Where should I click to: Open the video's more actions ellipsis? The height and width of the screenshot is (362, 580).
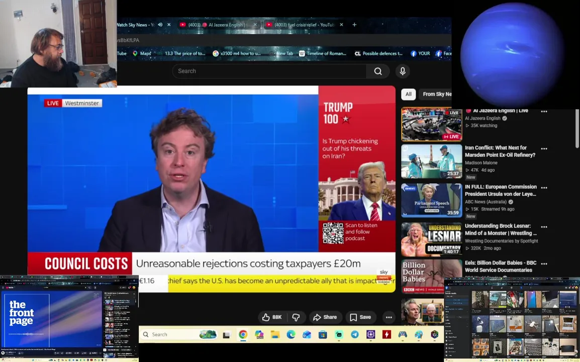(x=389, y=317)
